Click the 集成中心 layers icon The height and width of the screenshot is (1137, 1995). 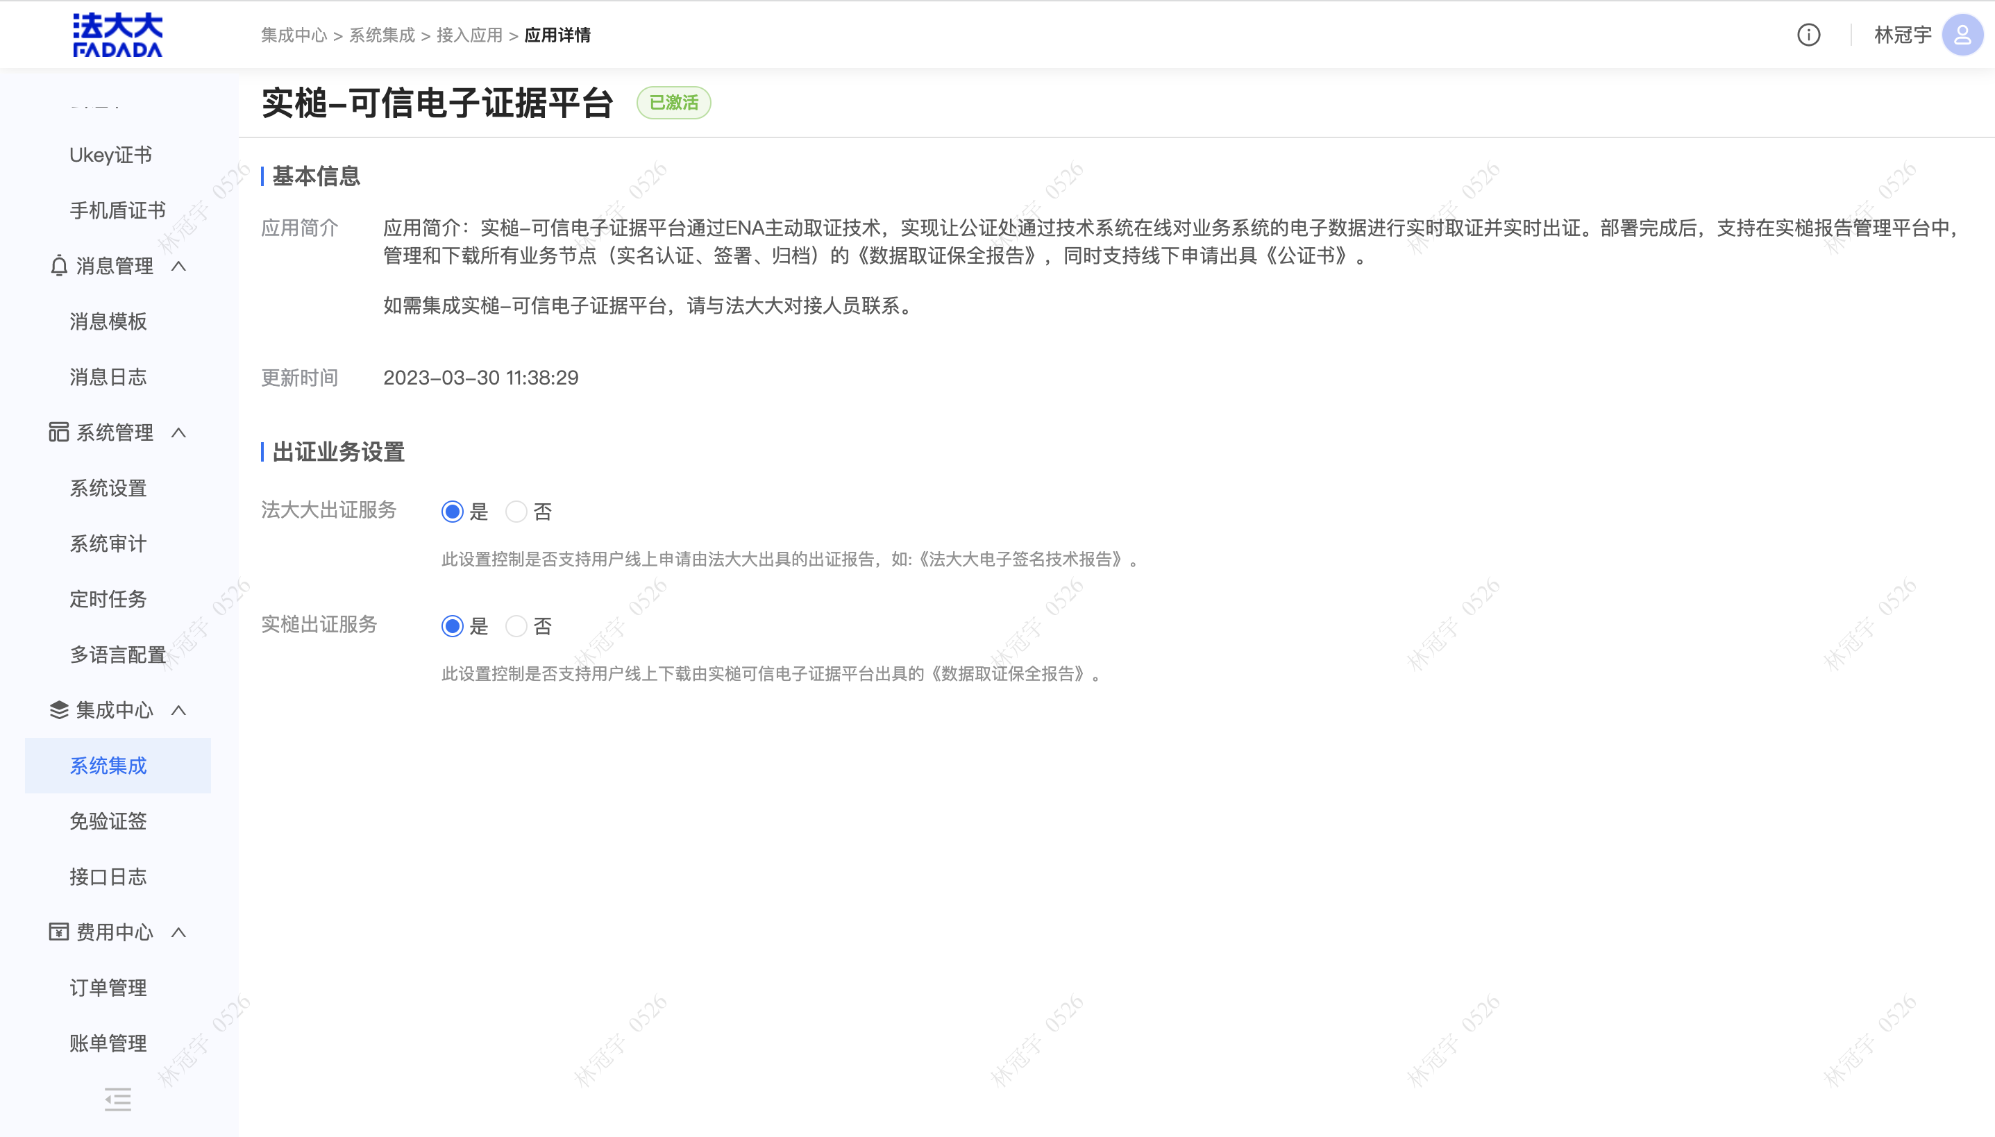pyautogui.click(x=58, y=710)
